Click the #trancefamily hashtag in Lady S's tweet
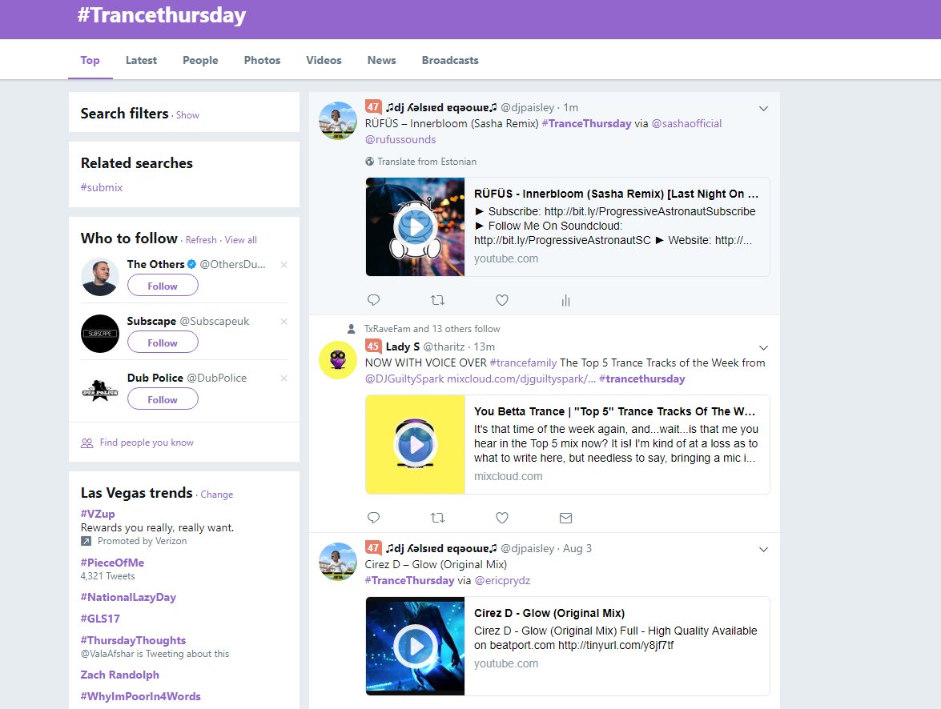Viewport: 941px width, 709px height. click(523, 363)
